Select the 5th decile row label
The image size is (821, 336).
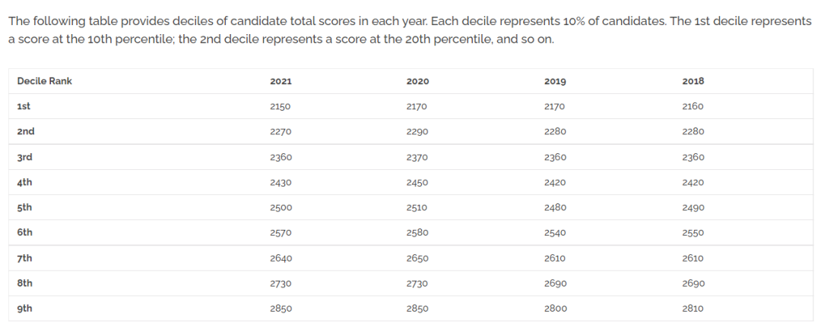tap(24, 208)
